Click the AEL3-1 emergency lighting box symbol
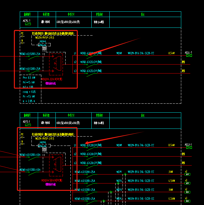Screen dimensions: 204x205 [x=189, y=148]
